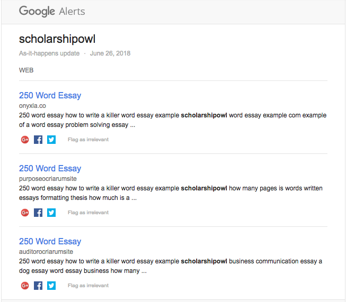Click the snippet mentioning problem solving essay
The height and width of the screenshot is (302, 346).
click(x=173, y=120)
